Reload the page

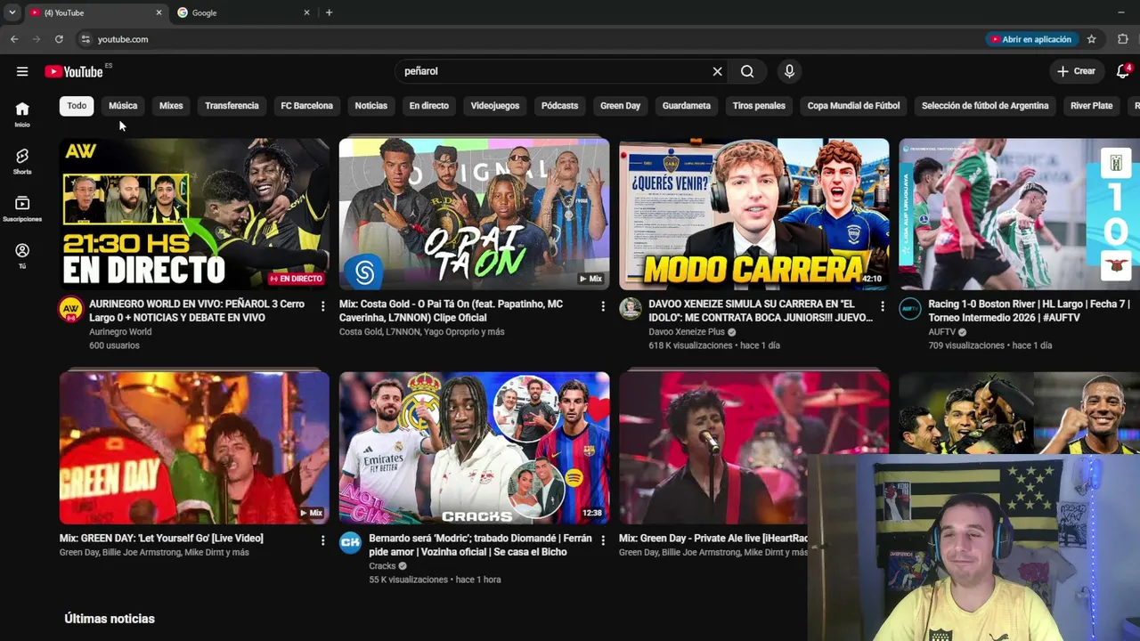[59, 39]
